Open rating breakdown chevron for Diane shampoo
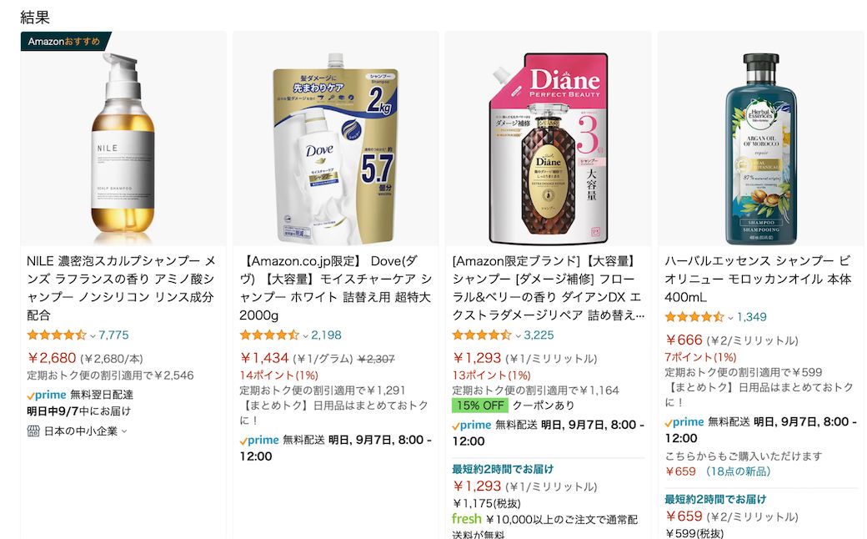The image size is (867, 539). 518,335
